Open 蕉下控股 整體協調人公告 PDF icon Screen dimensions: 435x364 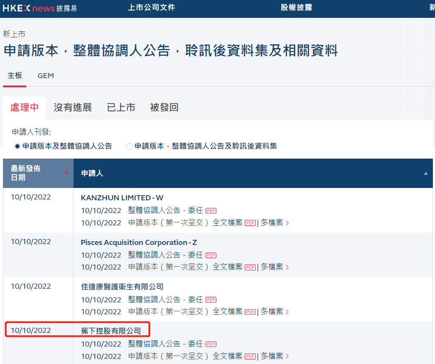(x=211, y=344)
